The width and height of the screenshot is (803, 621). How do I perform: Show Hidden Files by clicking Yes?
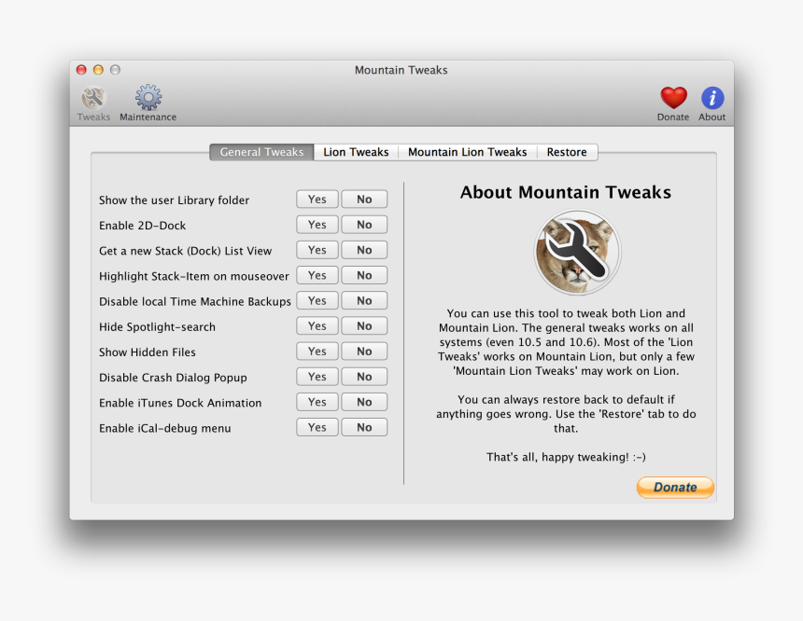317,351
